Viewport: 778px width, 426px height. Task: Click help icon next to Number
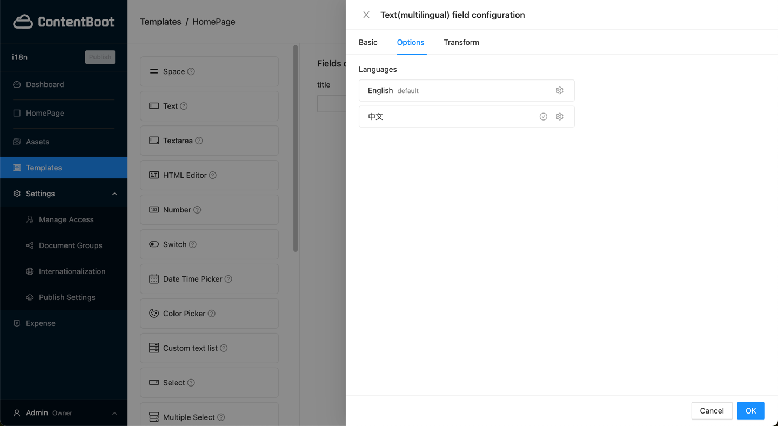(197, 210)
